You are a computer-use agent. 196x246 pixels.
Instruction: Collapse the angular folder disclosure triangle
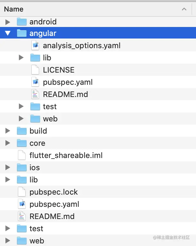click(x=8, y=33)
